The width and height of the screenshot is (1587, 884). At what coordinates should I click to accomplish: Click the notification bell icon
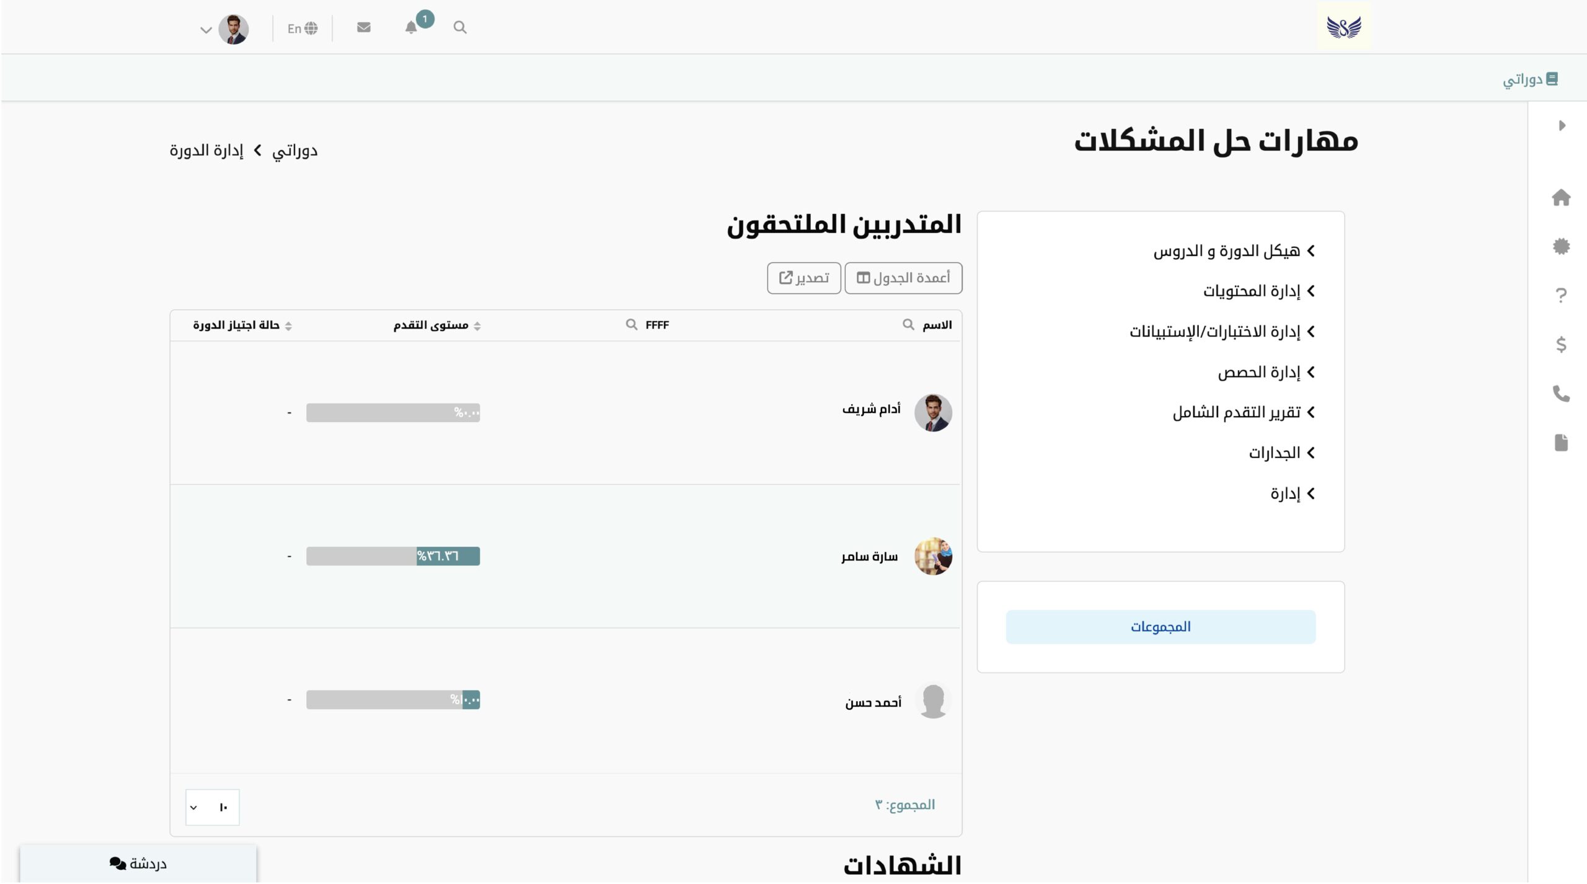tap(411, 27)
